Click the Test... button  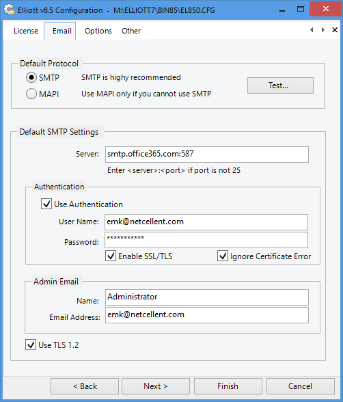point(280,85)
